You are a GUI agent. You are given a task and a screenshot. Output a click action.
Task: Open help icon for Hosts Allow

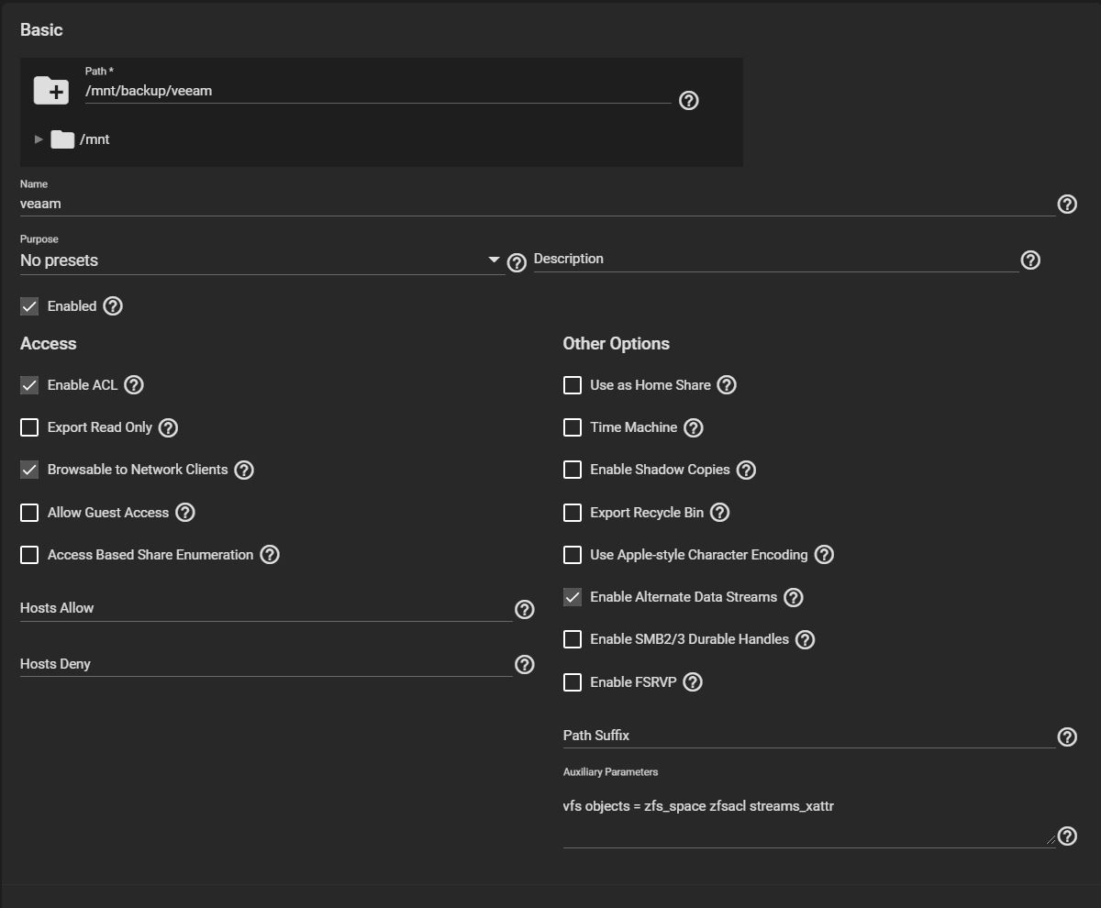525,609
